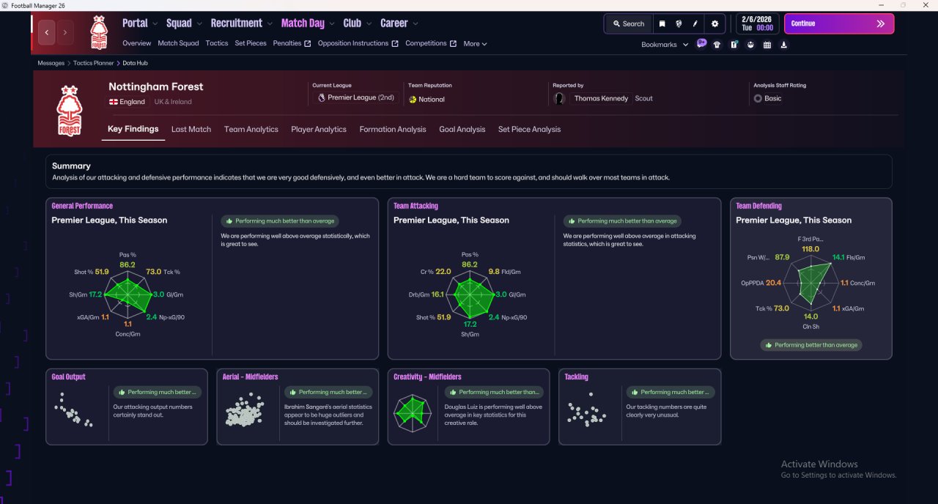Switch to the Formation Analysis tab
This screenshot has width=938, height=504.
393,129
